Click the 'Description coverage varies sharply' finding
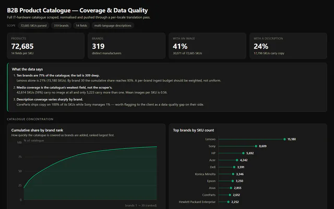The image size is (334, 209). [x=50, y=99]
